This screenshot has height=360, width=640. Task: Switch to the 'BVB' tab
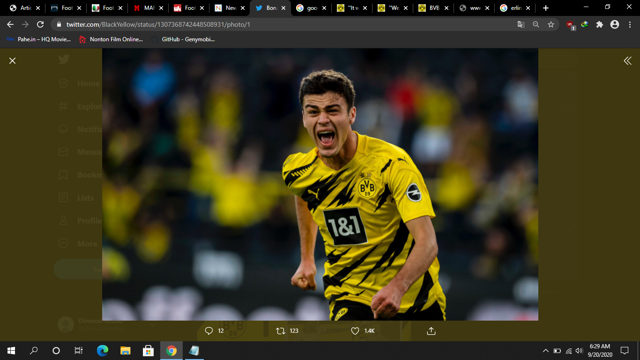click(434, 8)
